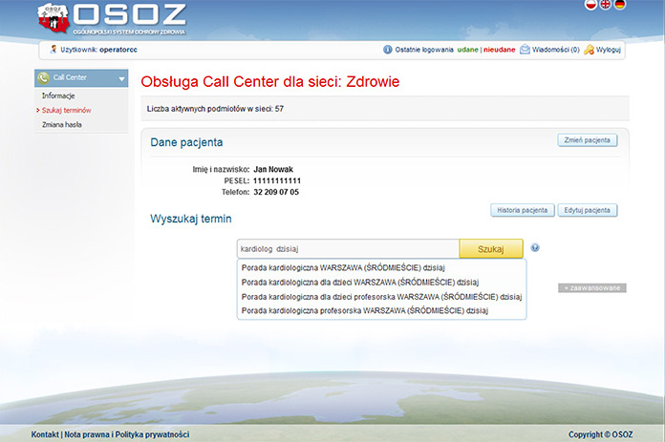
Task: Click the info icon near Ostatnie logowania
Action: point(388,50)
